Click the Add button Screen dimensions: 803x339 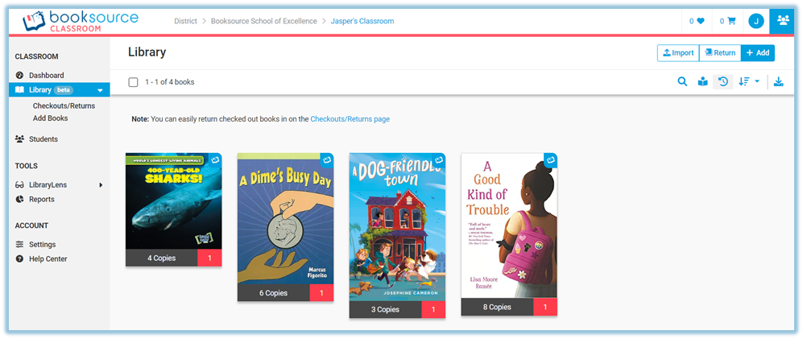click(x=758, y=53)
